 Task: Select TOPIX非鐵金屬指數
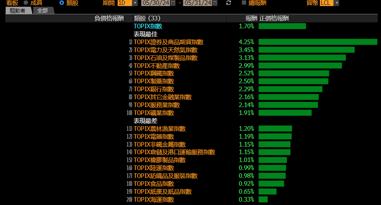tap(160, 144)
